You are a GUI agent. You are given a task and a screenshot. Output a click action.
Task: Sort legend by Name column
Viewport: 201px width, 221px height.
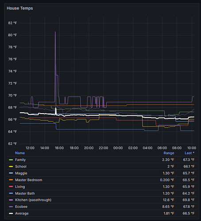click(20, 153)
